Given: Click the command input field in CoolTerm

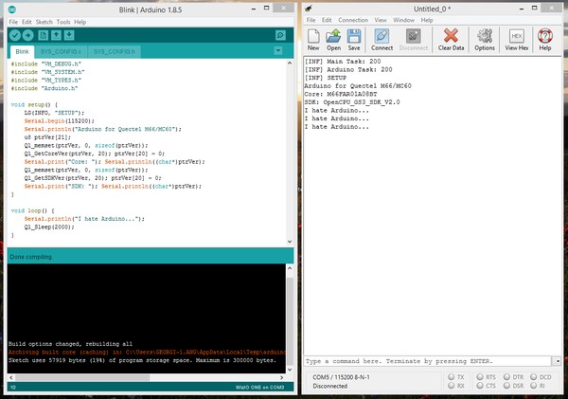Looking at the screenshot, I should (x=428, y=361).
